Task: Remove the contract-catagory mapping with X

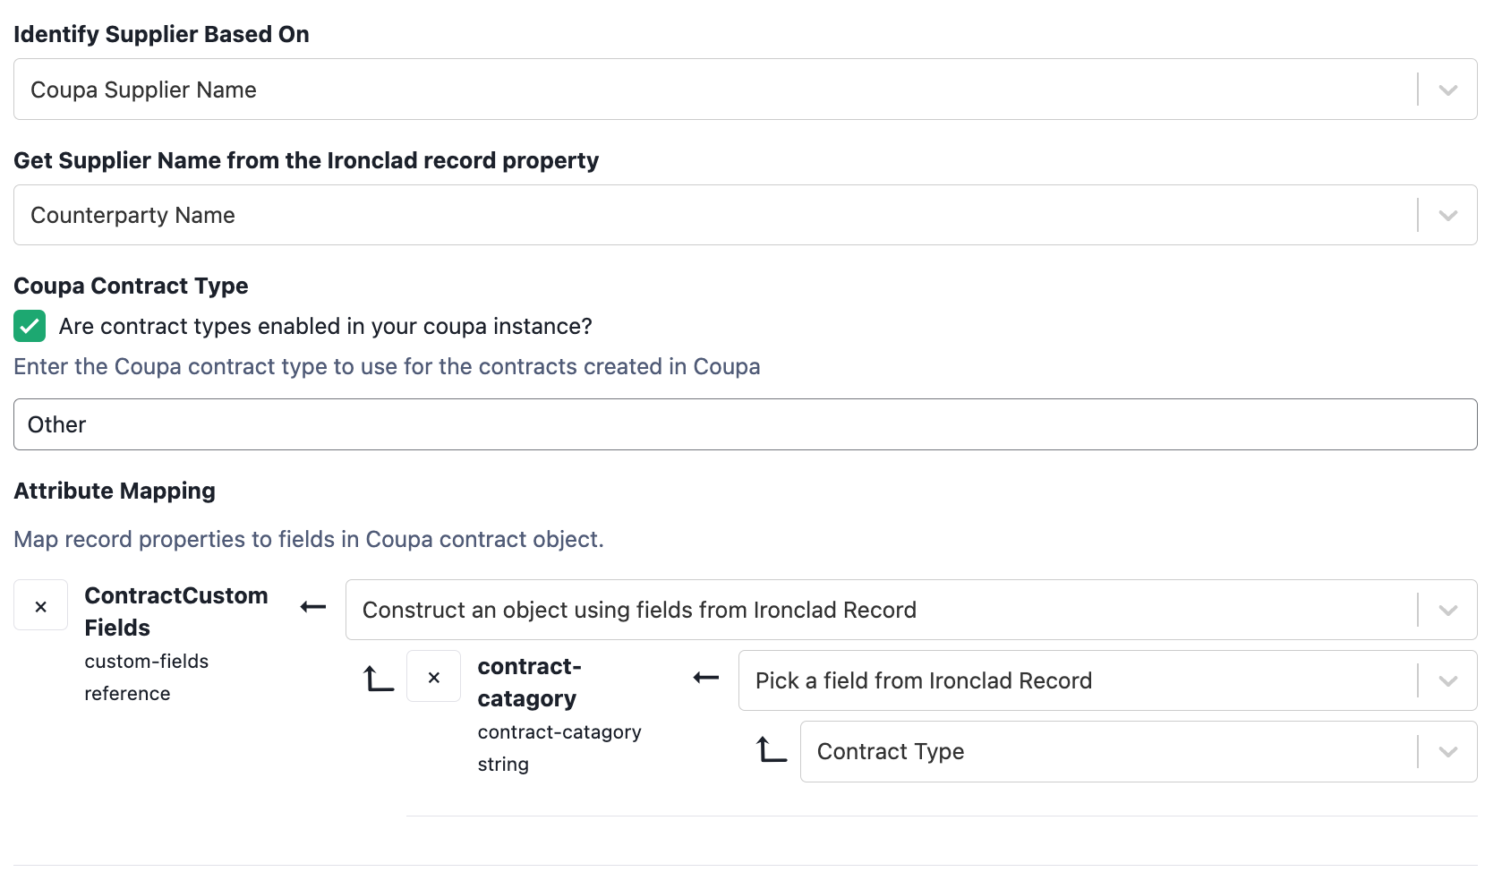Action: click(433, 677)
